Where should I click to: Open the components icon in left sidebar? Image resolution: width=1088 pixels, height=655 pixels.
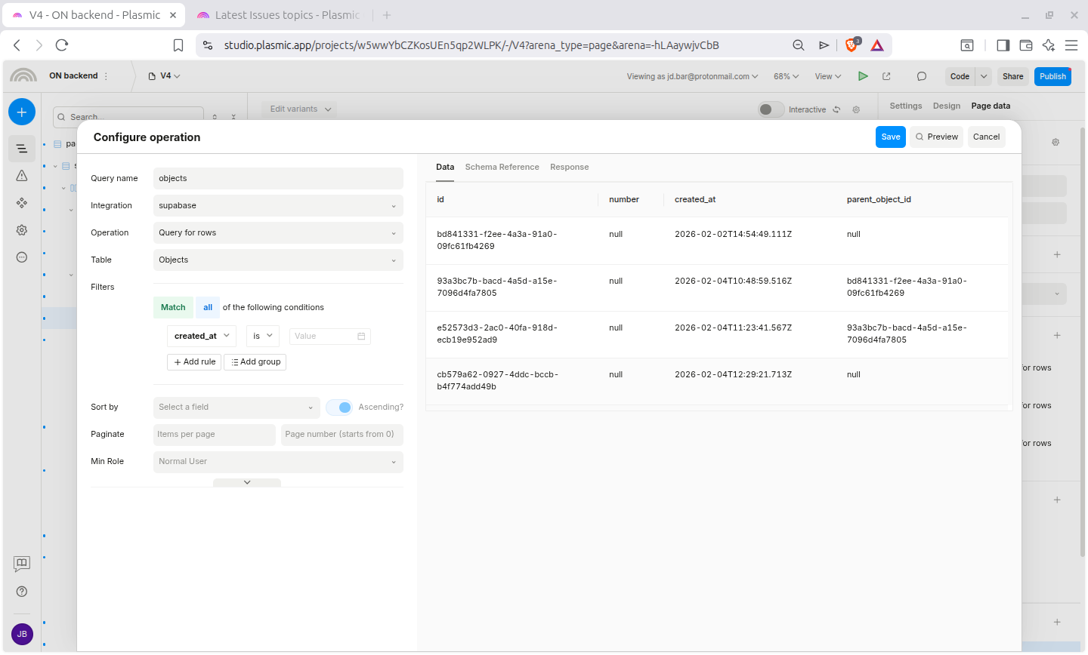(x=22, y=203)
